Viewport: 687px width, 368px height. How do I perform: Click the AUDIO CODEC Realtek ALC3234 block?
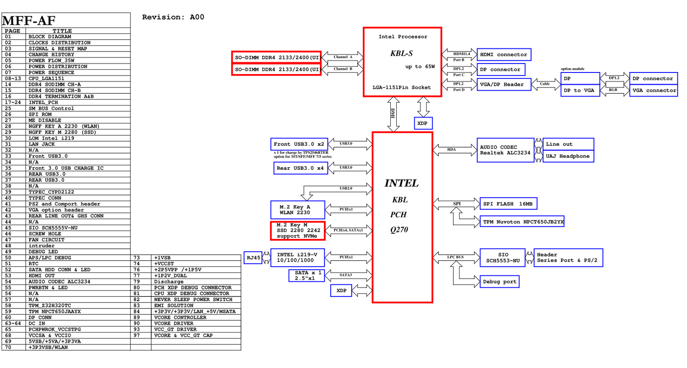(505, 150)
